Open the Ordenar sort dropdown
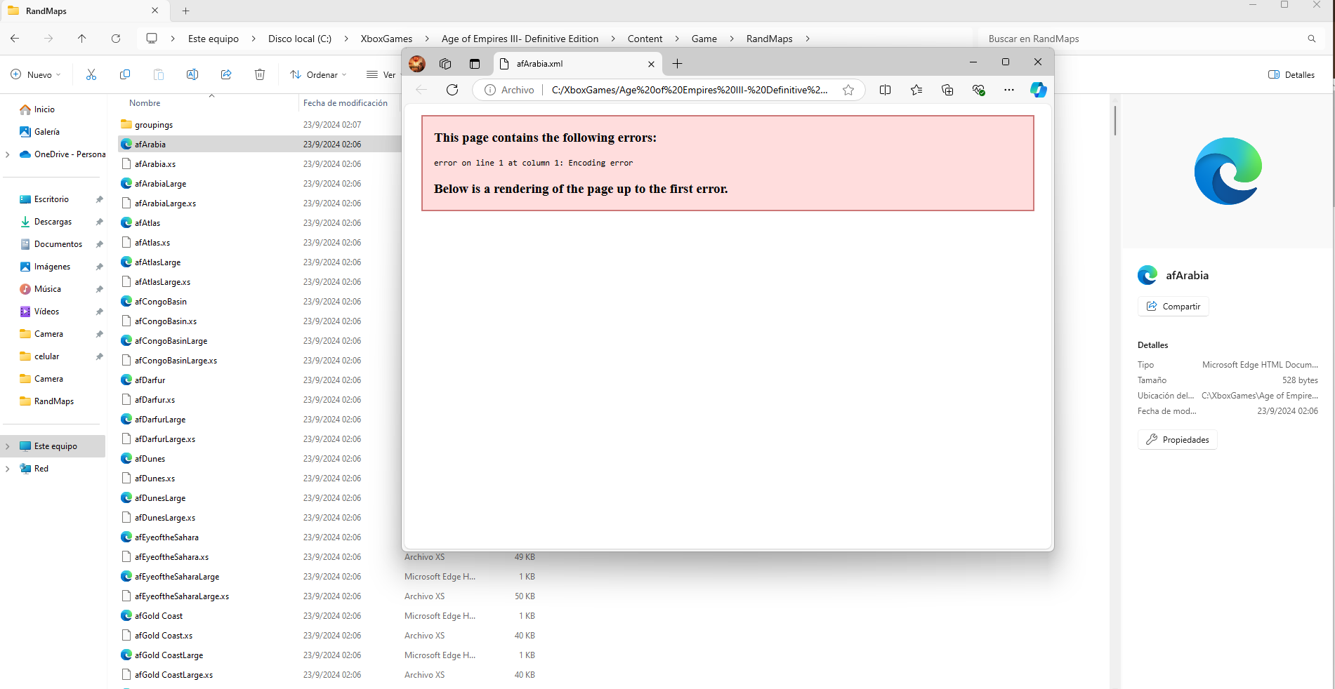 point(319,74)
